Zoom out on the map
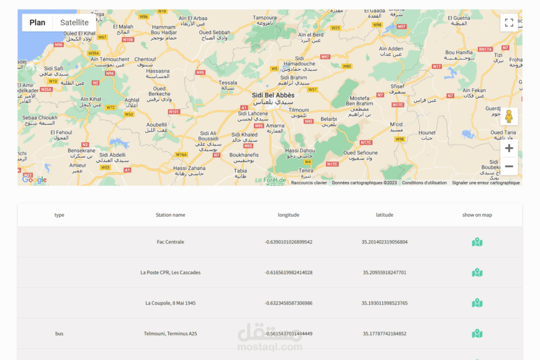Image resolution: width=540 pixels, height=360 pixels. tap(509, 166)
